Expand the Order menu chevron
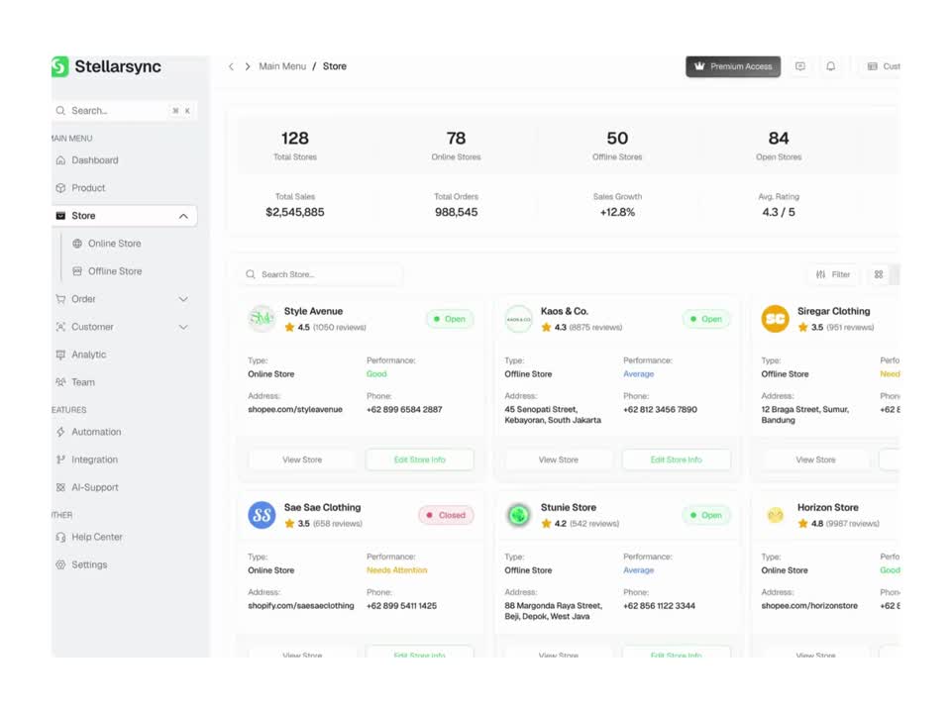 tap(183, 299)
